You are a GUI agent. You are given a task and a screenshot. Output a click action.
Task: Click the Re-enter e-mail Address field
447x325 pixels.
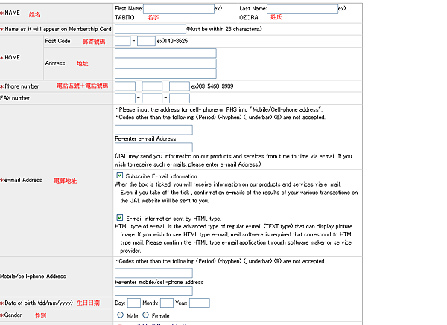(153, 147)
